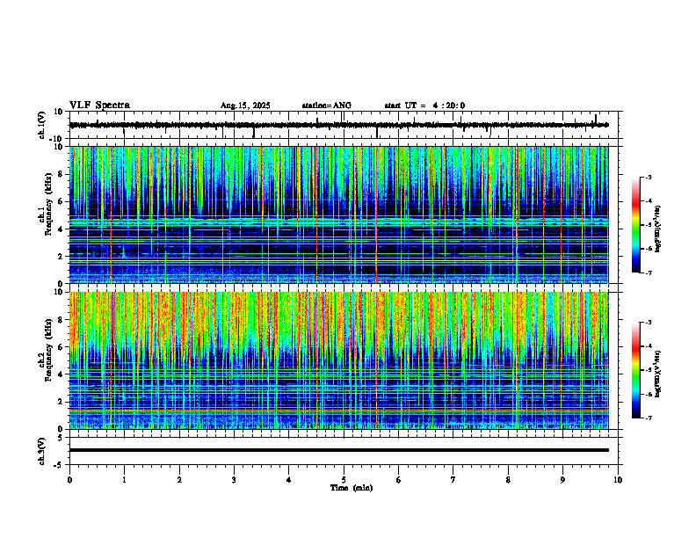Click the "VLF Spectra" plot title
The width and height of the screenshot is (696, 538).
point(99,105)
